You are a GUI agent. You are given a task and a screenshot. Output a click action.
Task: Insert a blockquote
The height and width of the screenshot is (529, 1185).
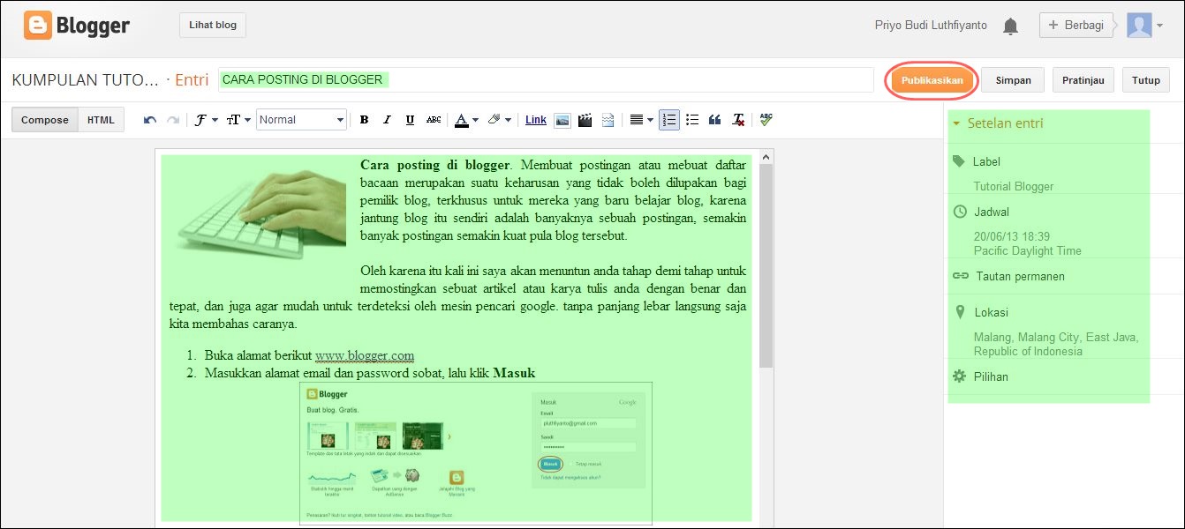(x=715, y=119)
